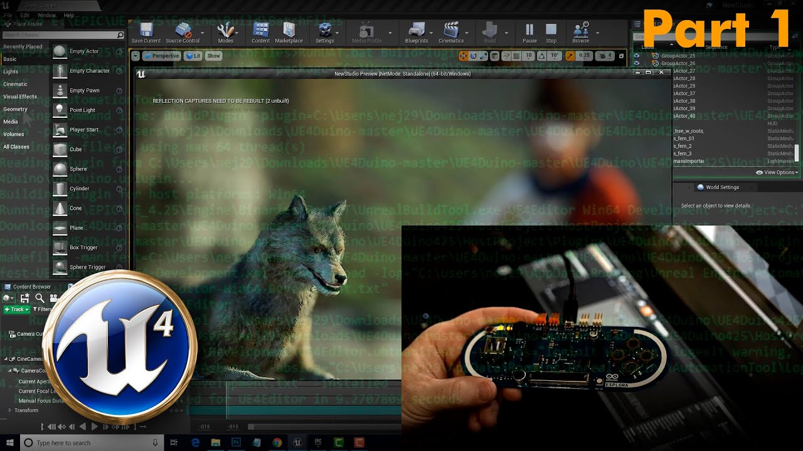
Task: Select the Lights category
Action: click(11, 71)
